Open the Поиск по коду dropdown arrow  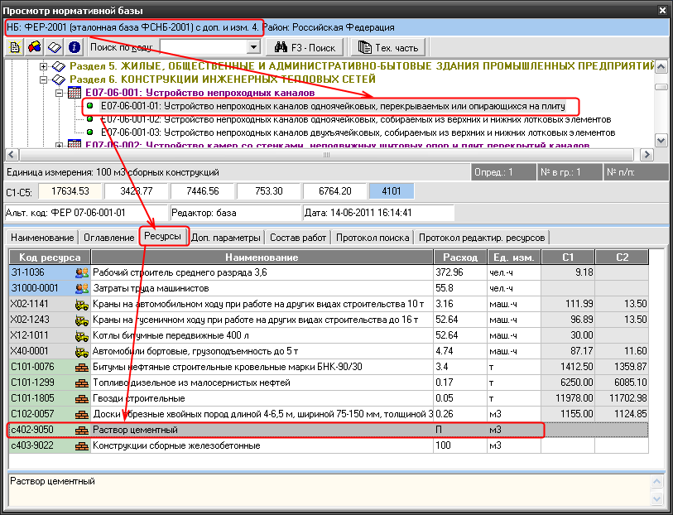pos(253,47)
